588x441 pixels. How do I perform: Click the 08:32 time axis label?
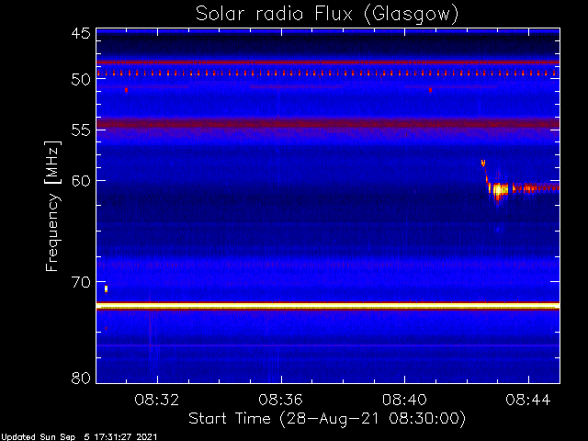pos(157,400)
